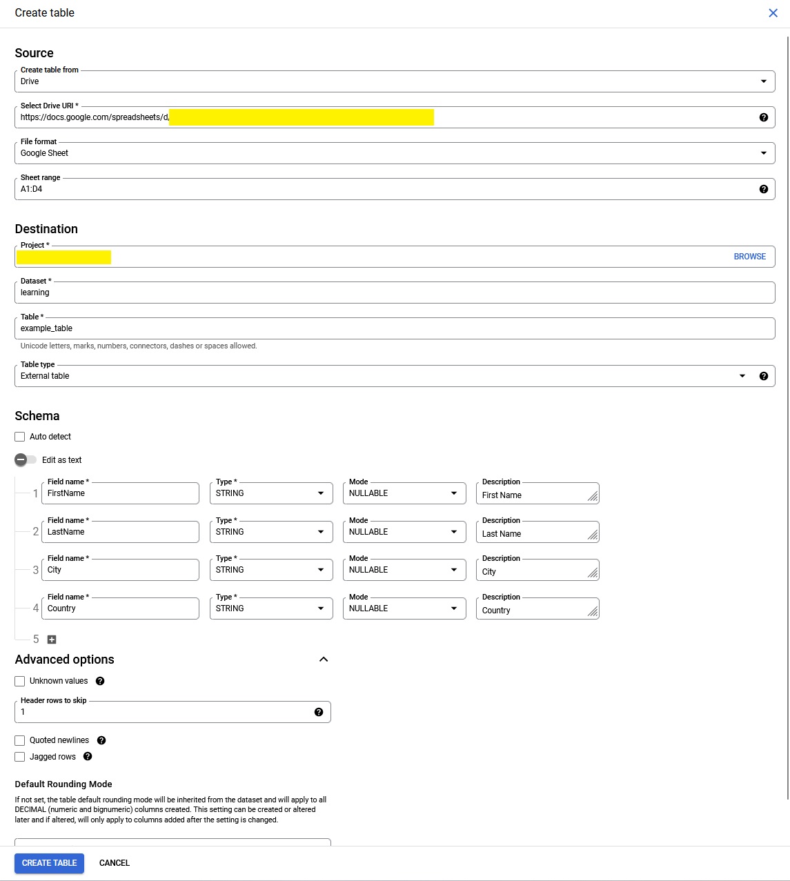Click the Sheet range field
This screenshot has width=790, height=881.
(x=395, y=189)
